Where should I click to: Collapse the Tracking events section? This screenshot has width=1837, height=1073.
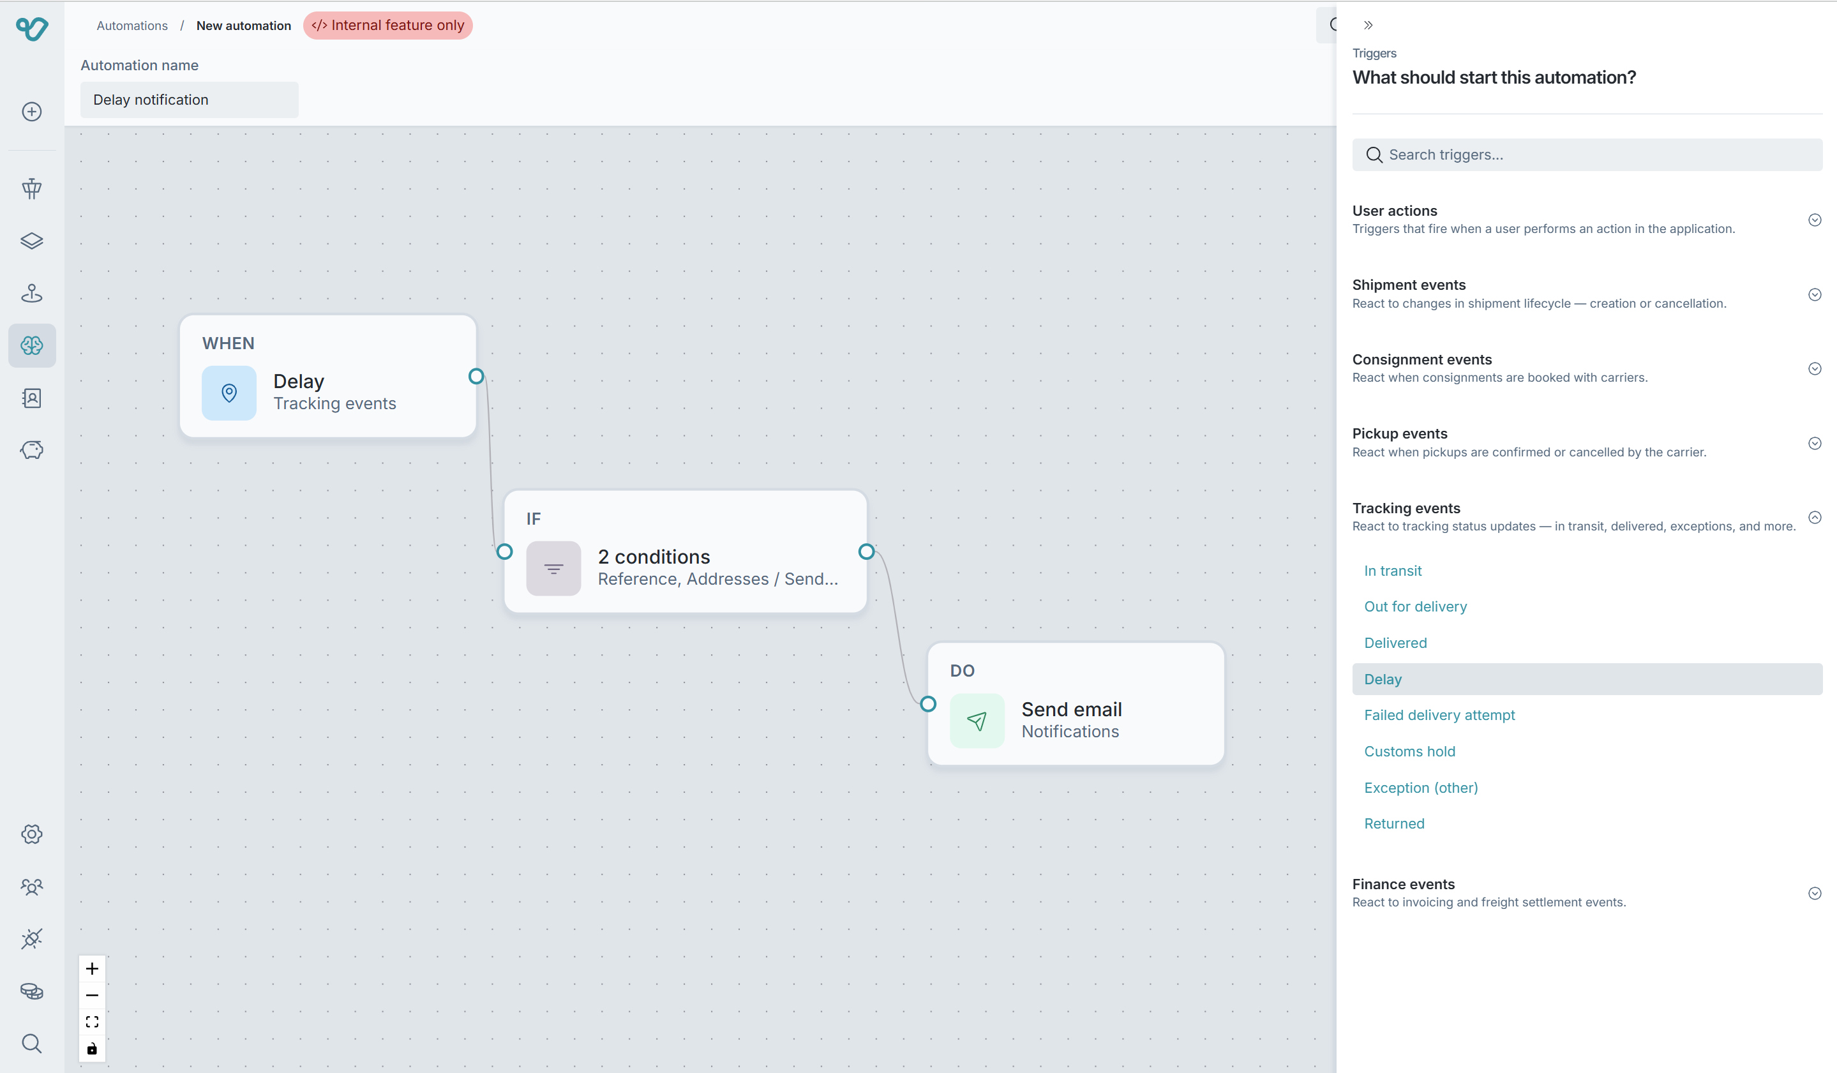1813,518
